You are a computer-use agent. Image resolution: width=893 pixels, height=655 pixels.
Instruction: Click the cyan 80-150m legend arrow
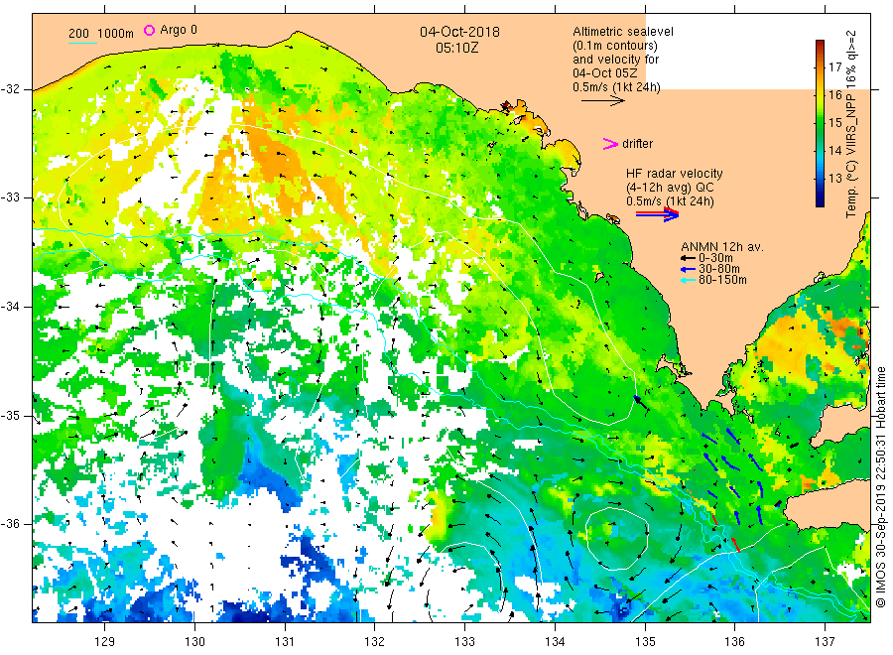pos(688,280)
